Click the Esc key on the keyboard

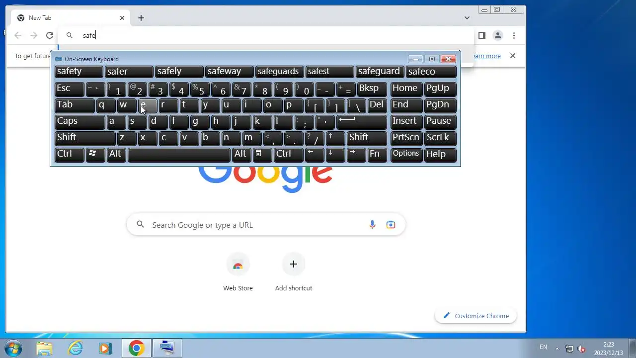click(x=69, y=89)
